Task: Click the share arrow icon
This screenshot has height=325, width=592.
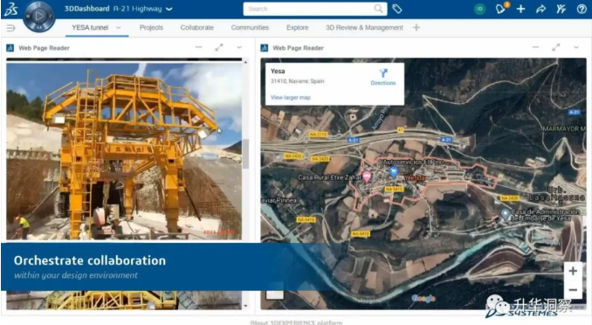Action: [x=540, y=9]
